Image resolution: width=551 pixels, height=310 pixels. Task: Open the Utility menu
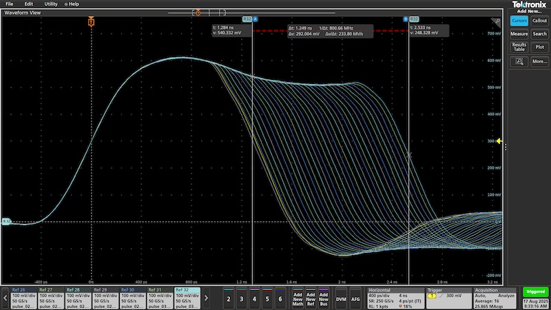[x=50, y=4]
